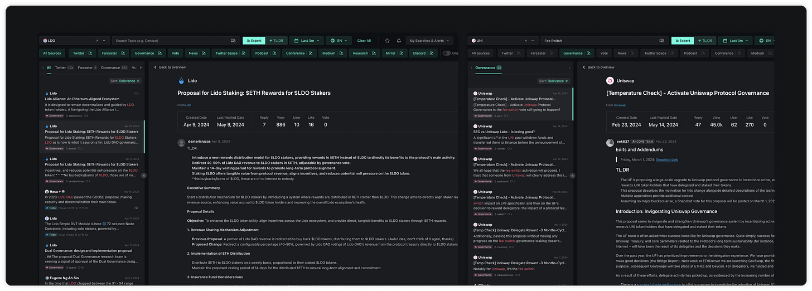Click edit icon on Discord filter
Viewport: 812px width, 291px height.
coord(432,53)
